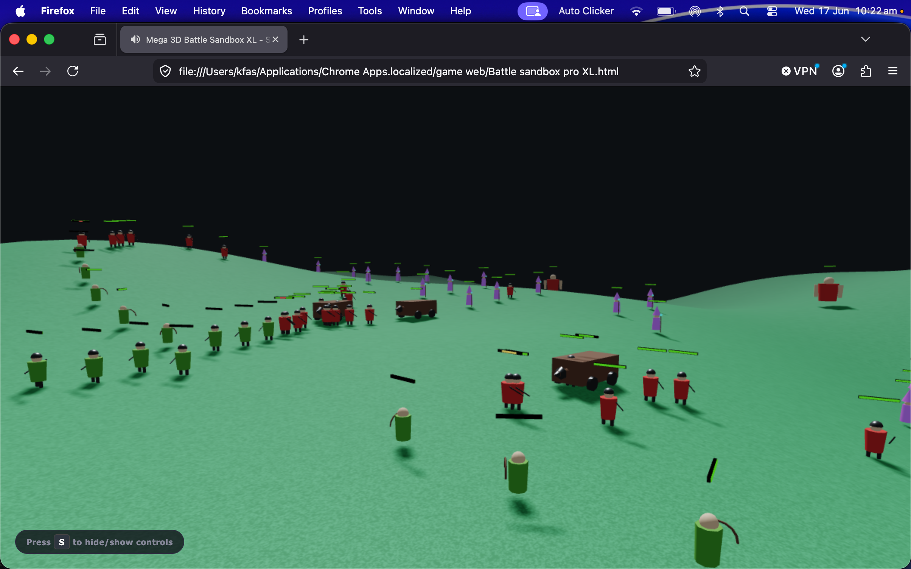
Task: Open the Tools menu
Action: [370, 11]
